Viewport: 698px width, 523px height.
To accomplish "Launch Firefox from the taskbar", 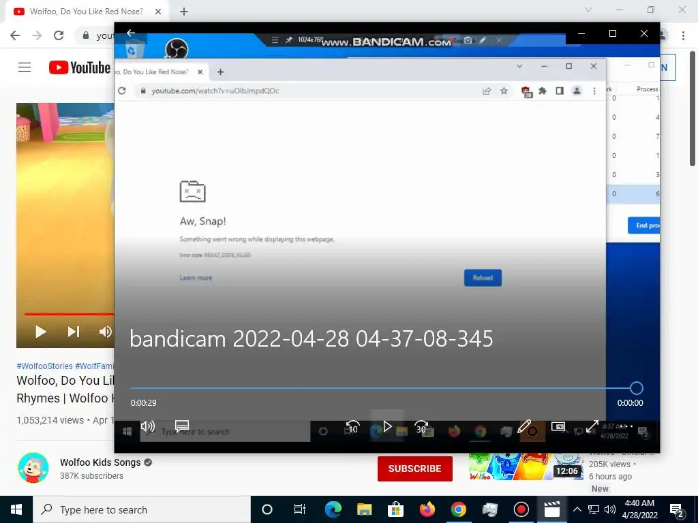I will click(427, 509).
